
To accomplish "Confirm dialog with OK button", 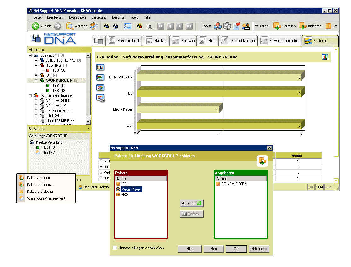I will point(236,249).
